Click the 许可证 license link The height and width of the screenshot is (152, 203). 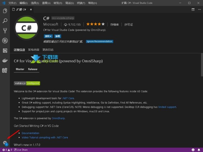click(x=128, y=24)
